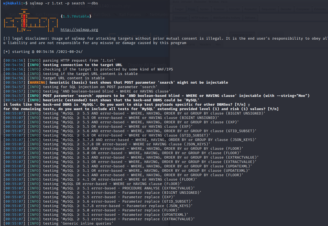This screenshot has height=226, width=328.
Task: Open Kali Docs bookmark in background browser
Action: pos(102,14)
